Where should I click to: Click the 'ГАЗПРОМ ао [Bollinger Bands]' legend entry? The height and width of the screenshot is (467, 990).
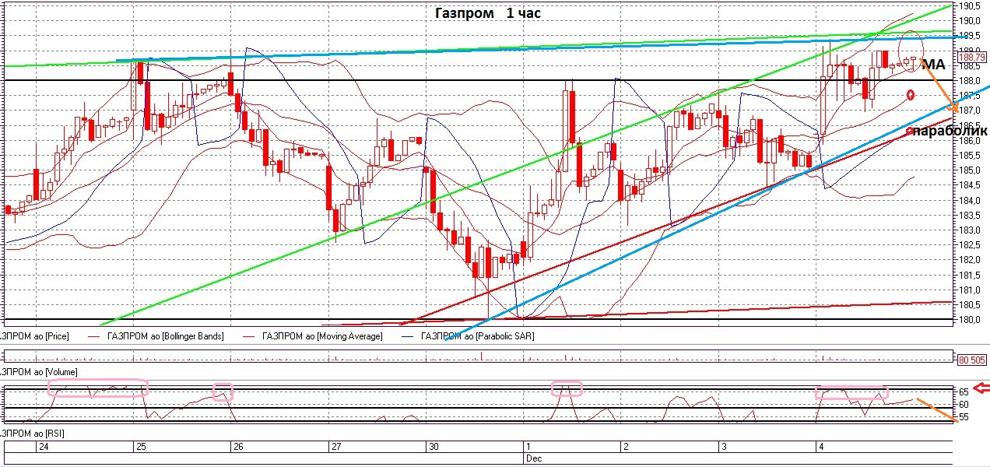pos(166,336)
